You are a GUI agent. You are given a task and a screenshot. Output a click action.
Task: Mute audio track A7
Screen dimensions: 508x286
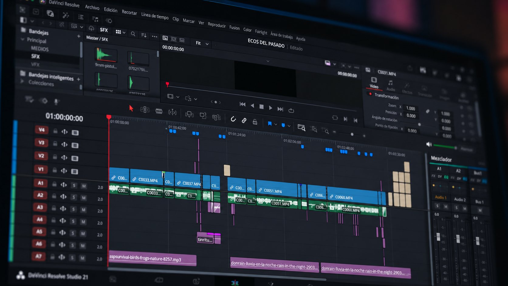82,258
